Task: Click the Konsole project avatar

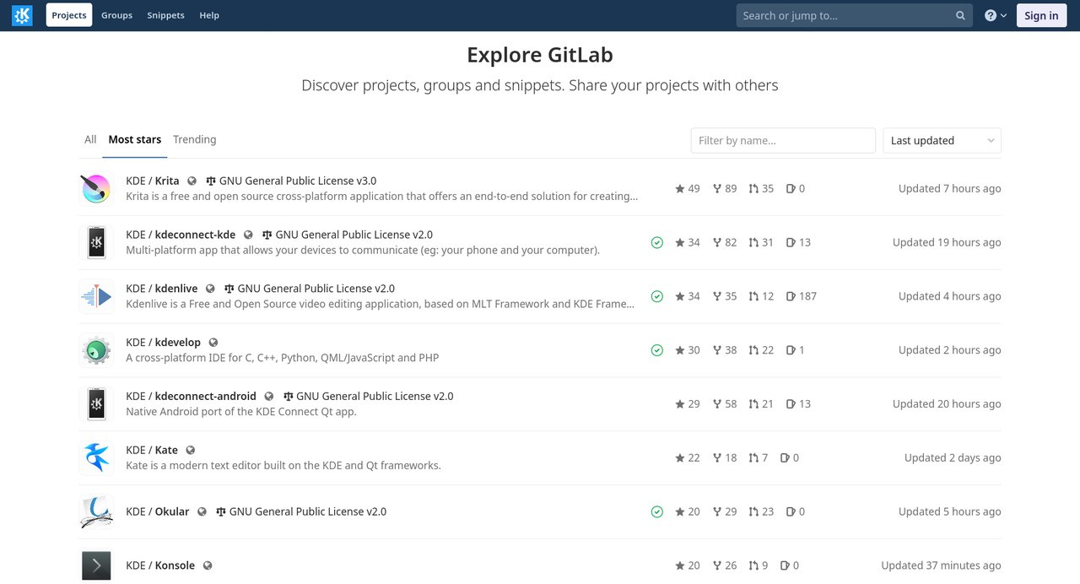Action: [95, 565]
